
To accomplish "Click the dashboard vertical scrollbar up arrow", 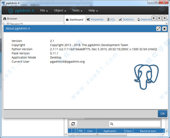I will pos(167,24).
